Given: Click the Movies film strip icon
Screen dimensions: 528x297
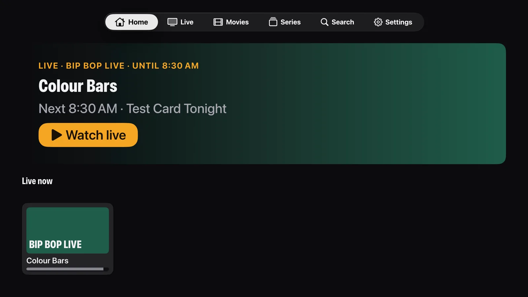Looking at the screenshot, I should (218, 22).
